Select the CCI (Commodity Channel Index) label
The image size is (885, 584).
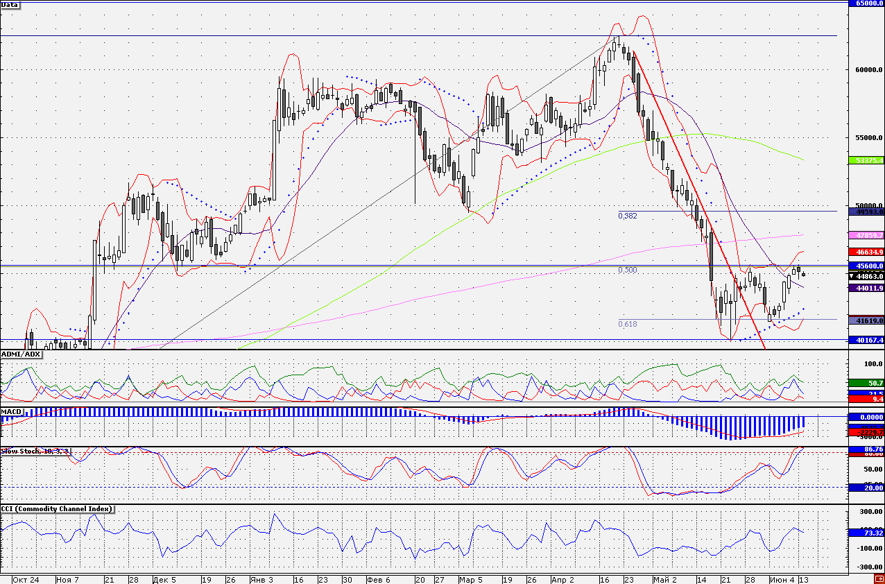pyautogui.click(x=58, y=509)
